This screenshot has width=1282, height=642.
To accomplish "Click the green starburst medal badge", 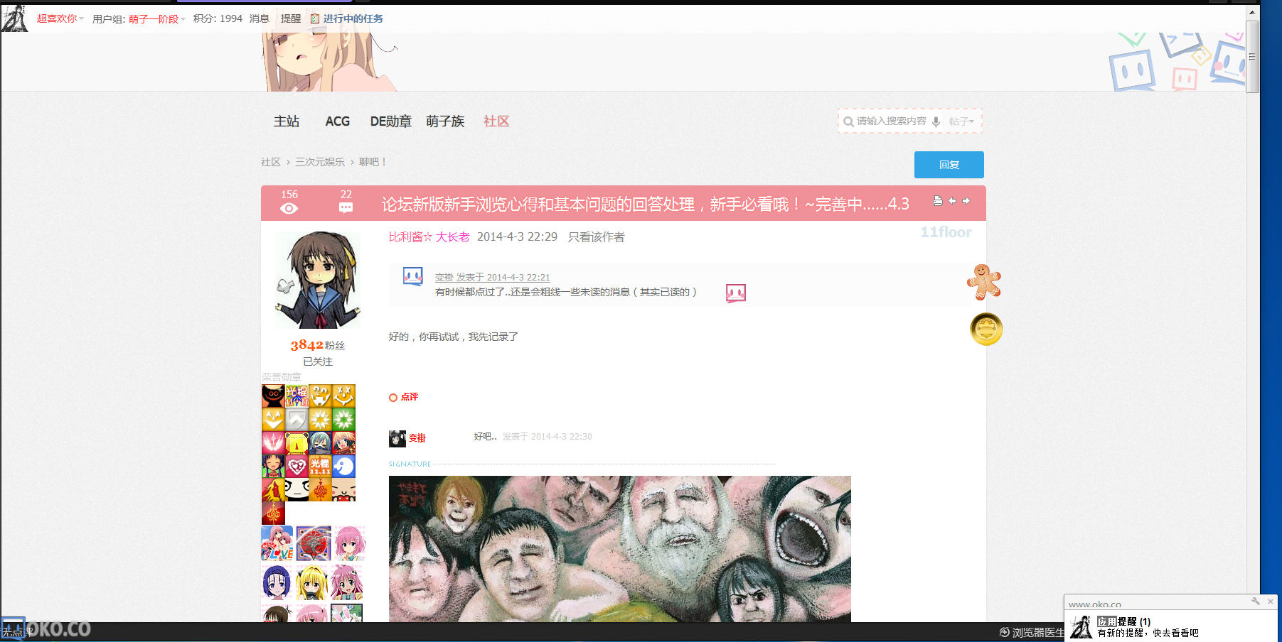I will coord(343,419).
